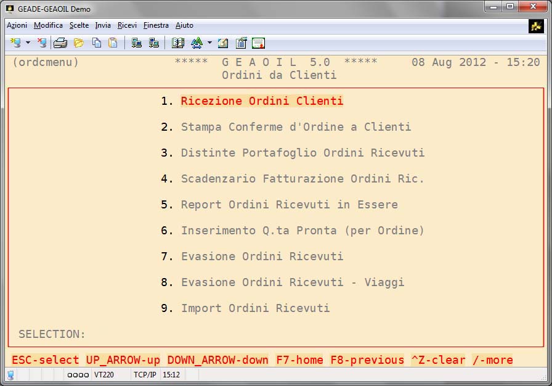Click the printer icon in toolbar
This screenshot has height=386, width=552.
point(60,43)
